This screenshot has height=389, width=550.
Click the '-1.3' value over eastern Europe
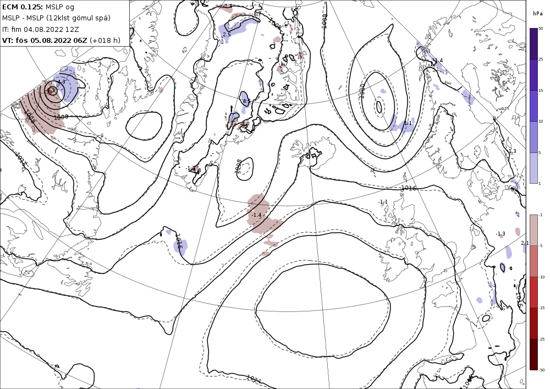click(x=501, y=234)
